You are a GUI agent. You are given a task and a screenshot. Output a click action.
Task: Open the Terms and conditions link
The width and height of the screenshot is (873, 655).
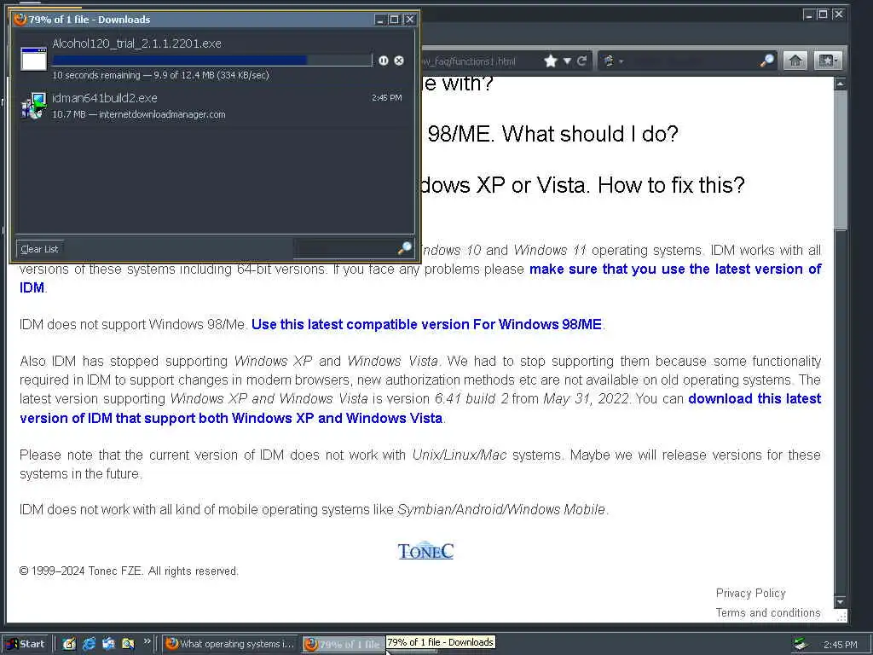pyautogui.click(x=768, y=612)
